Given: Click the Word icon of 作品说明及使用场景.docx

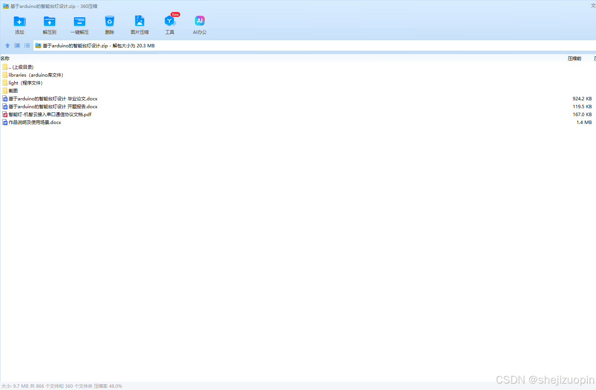Looking at the screenshot, I should 5,122.
